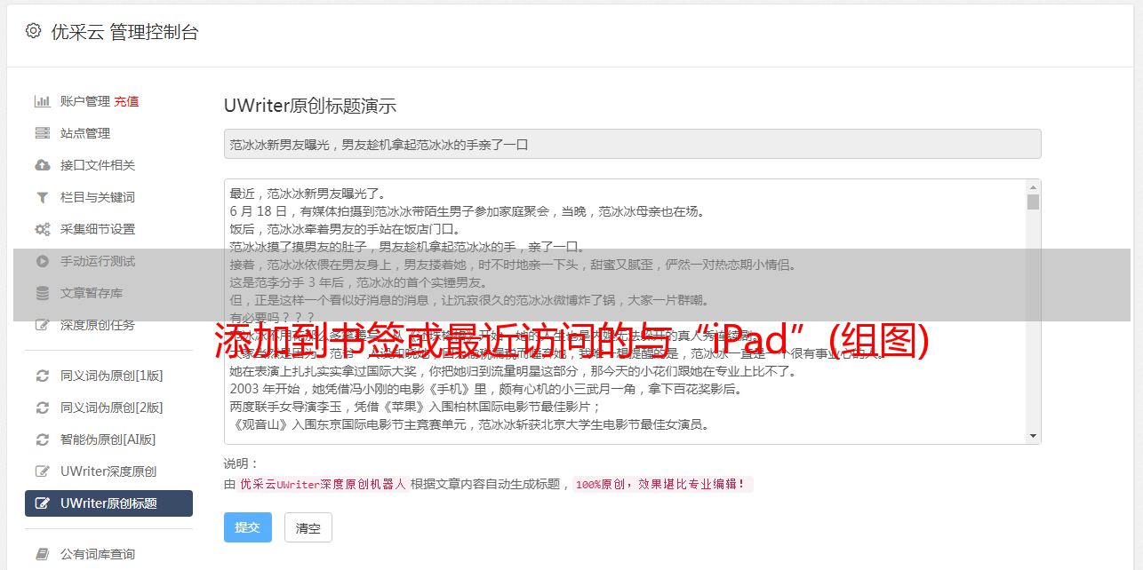Click the red 优采云UWriter深度原创机器人 text

(323, 485)
